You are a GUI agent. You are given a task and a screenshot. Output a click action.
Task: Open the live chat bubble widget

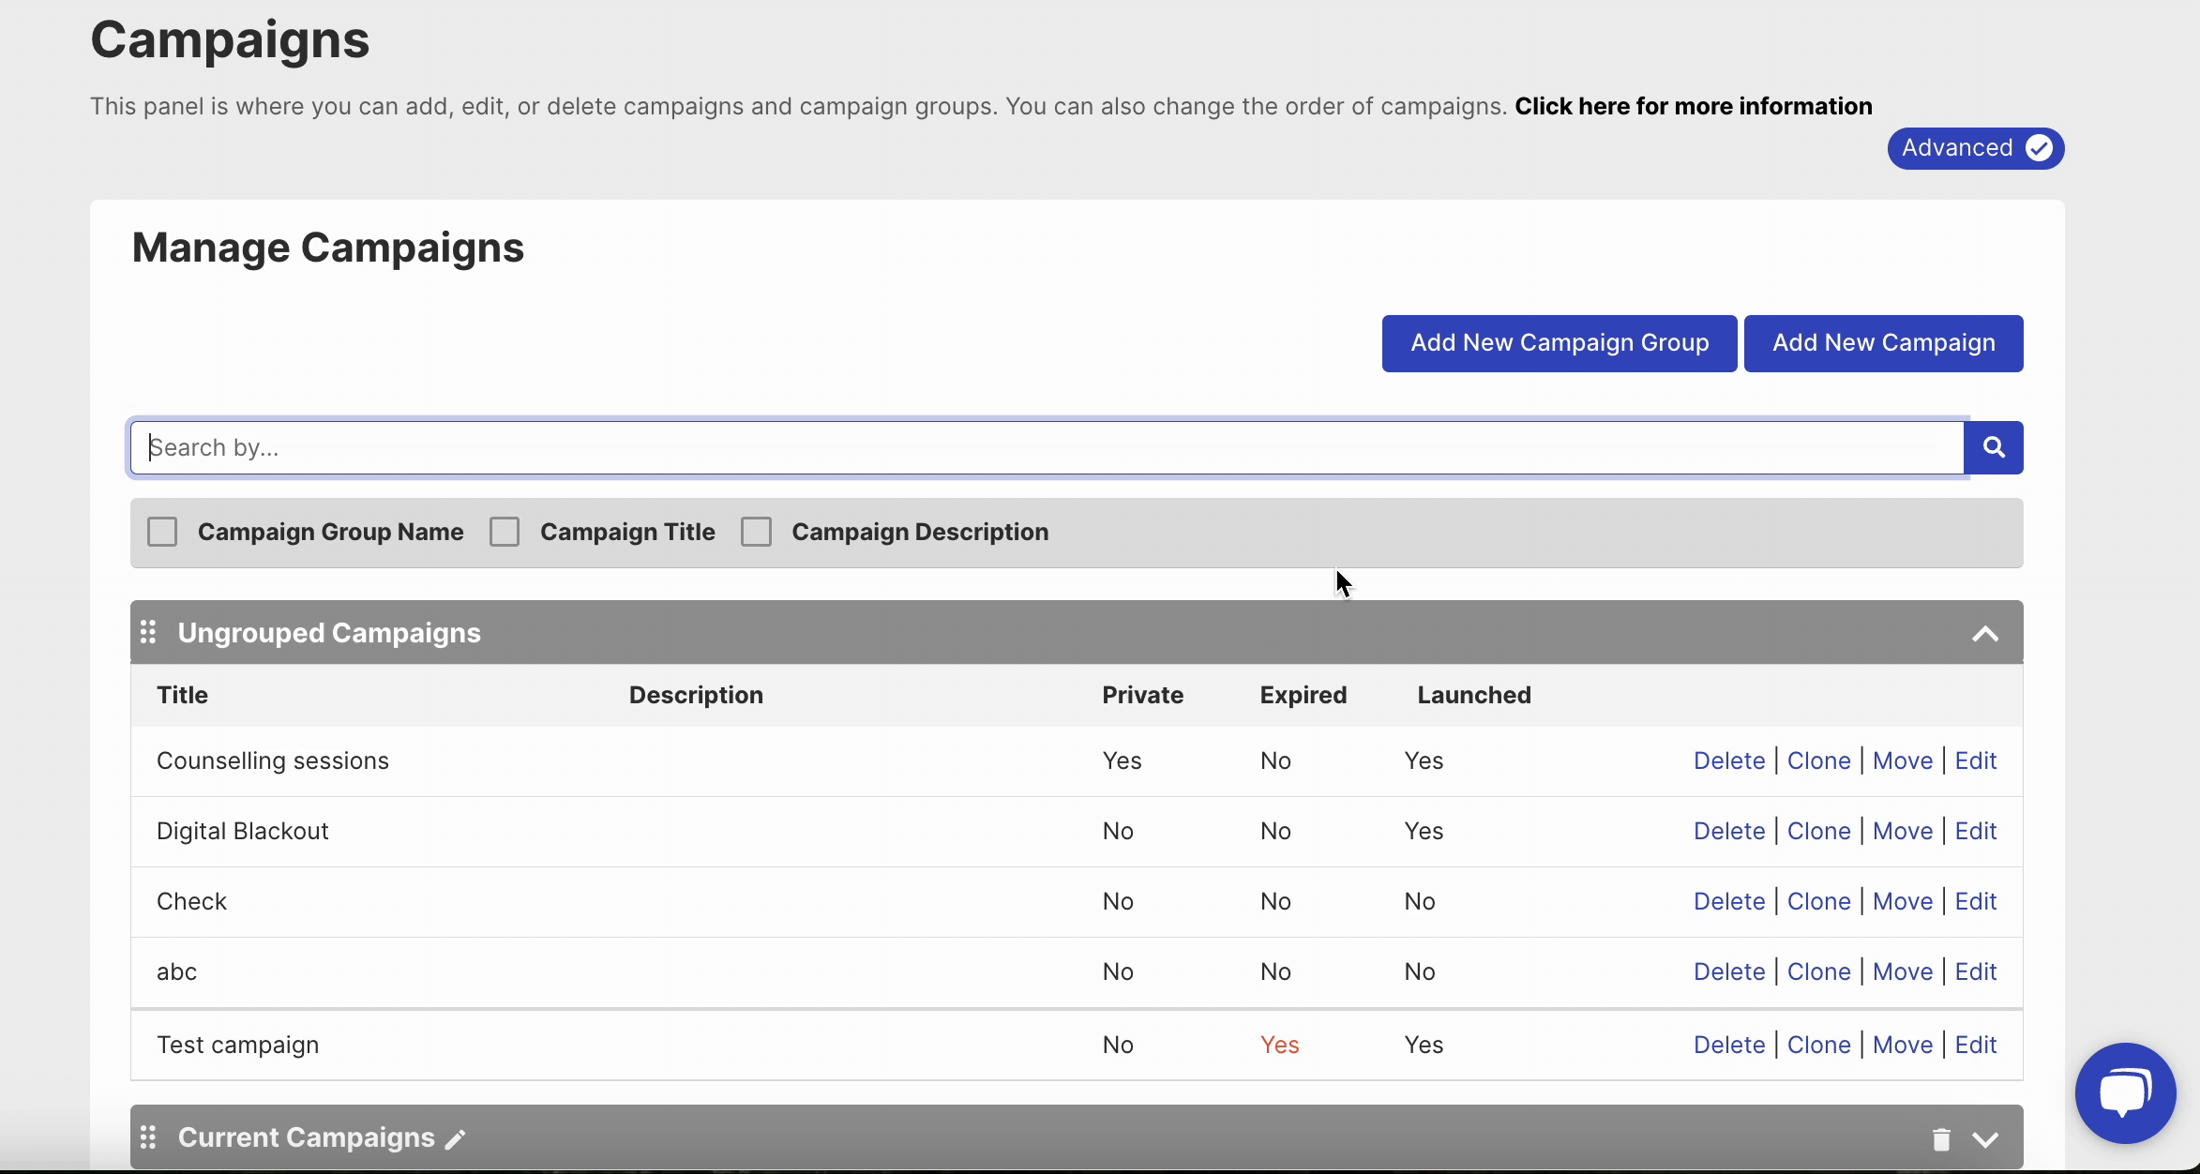(2124, 1092)
